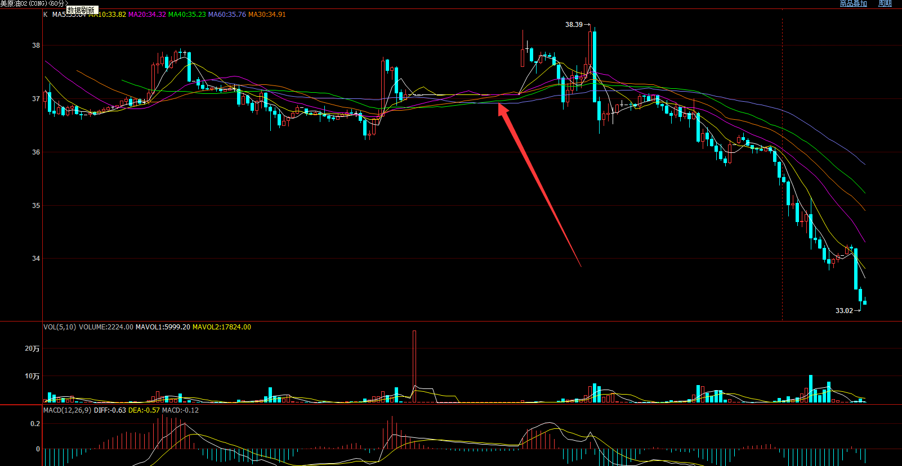Viewport: 902px width, 466px height.
Task: Click the 33.02 low price marker
Action: [844, 311]
